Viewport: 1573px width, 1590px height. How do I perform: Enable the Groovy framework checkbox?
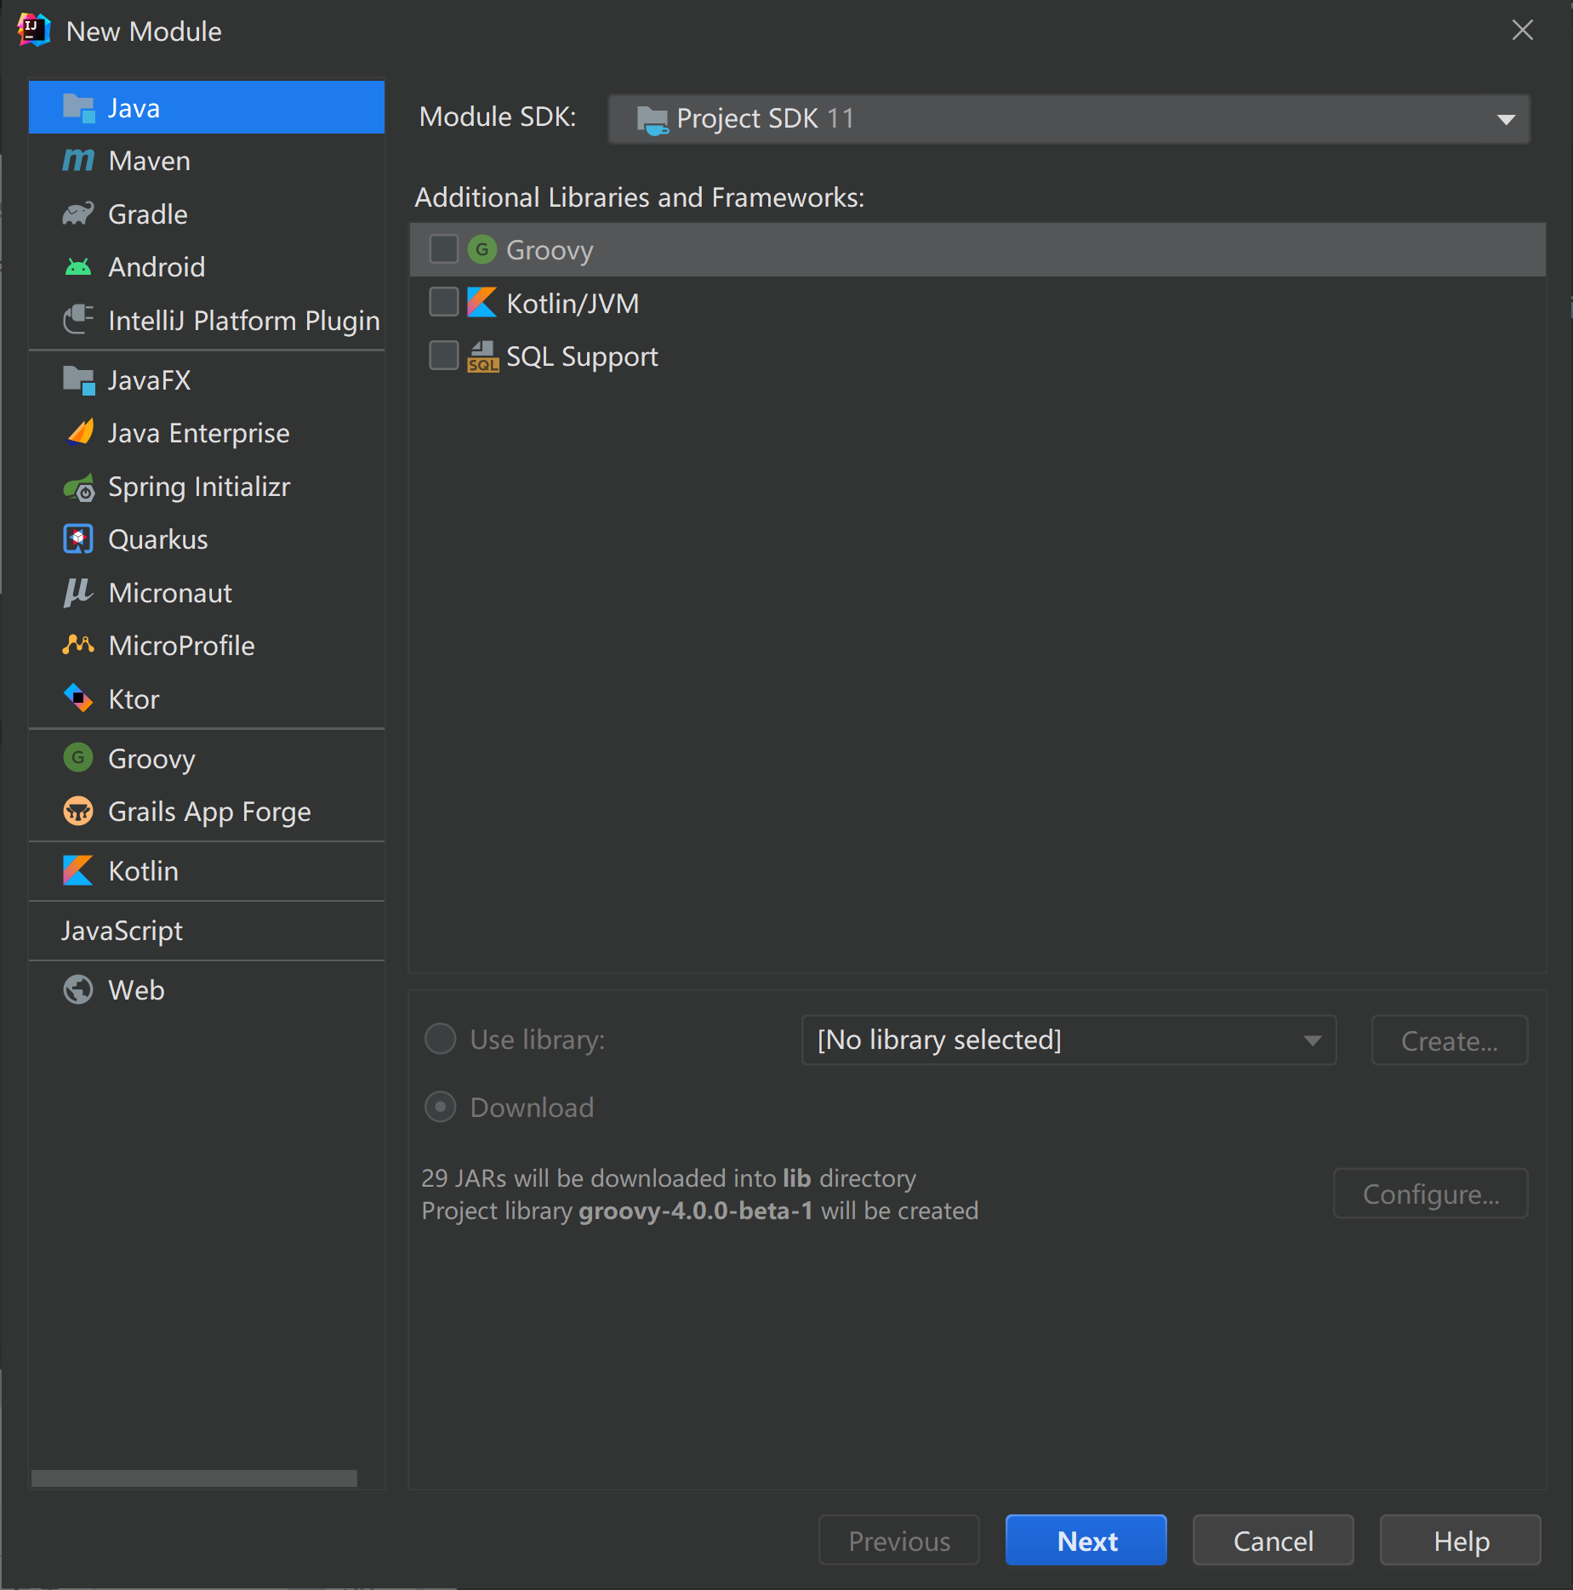click(443, 250)
